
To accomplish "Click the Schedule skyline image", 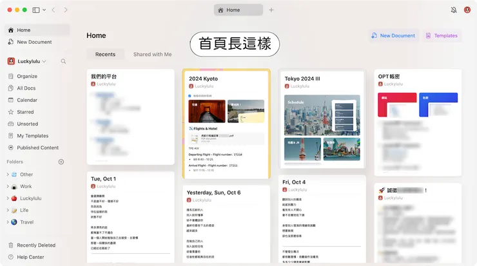I will coord(322,115).
